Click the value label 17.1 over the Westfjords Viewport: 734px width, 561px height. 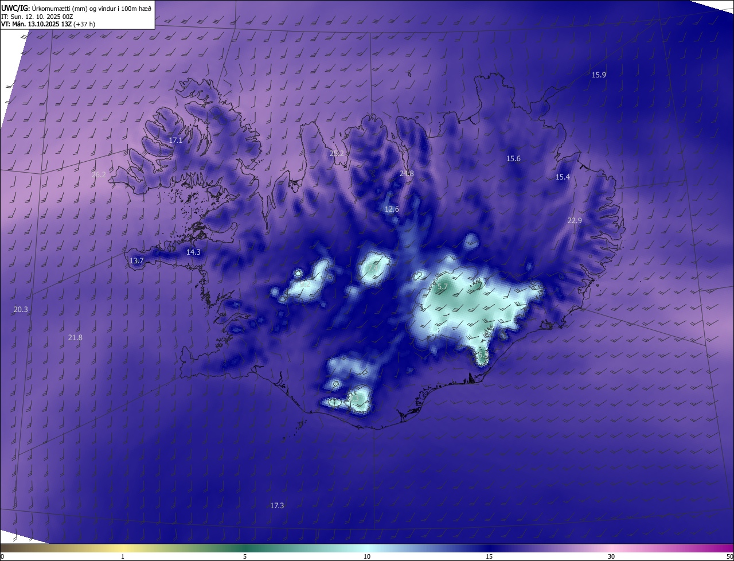coord(175,141)
